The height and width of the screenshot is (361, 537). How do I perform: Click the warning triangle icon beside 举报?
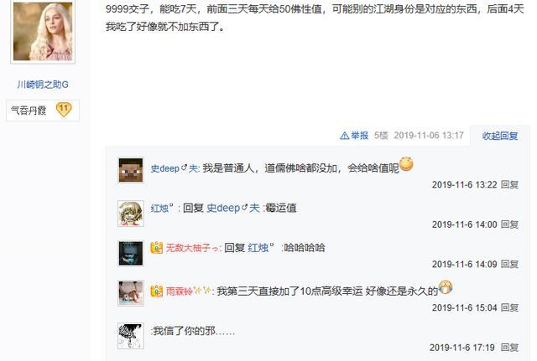344,136
